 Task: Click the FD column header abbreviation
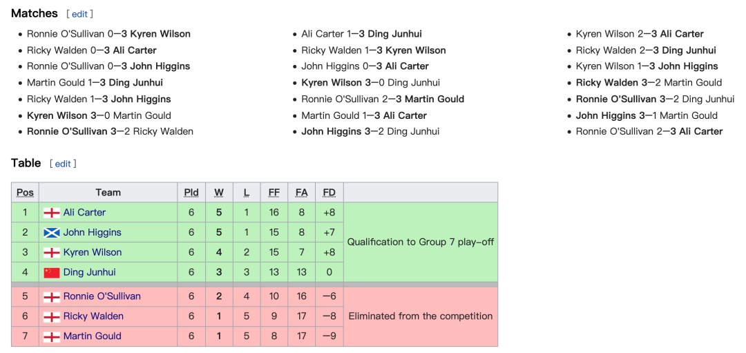[x=329, y=193]
